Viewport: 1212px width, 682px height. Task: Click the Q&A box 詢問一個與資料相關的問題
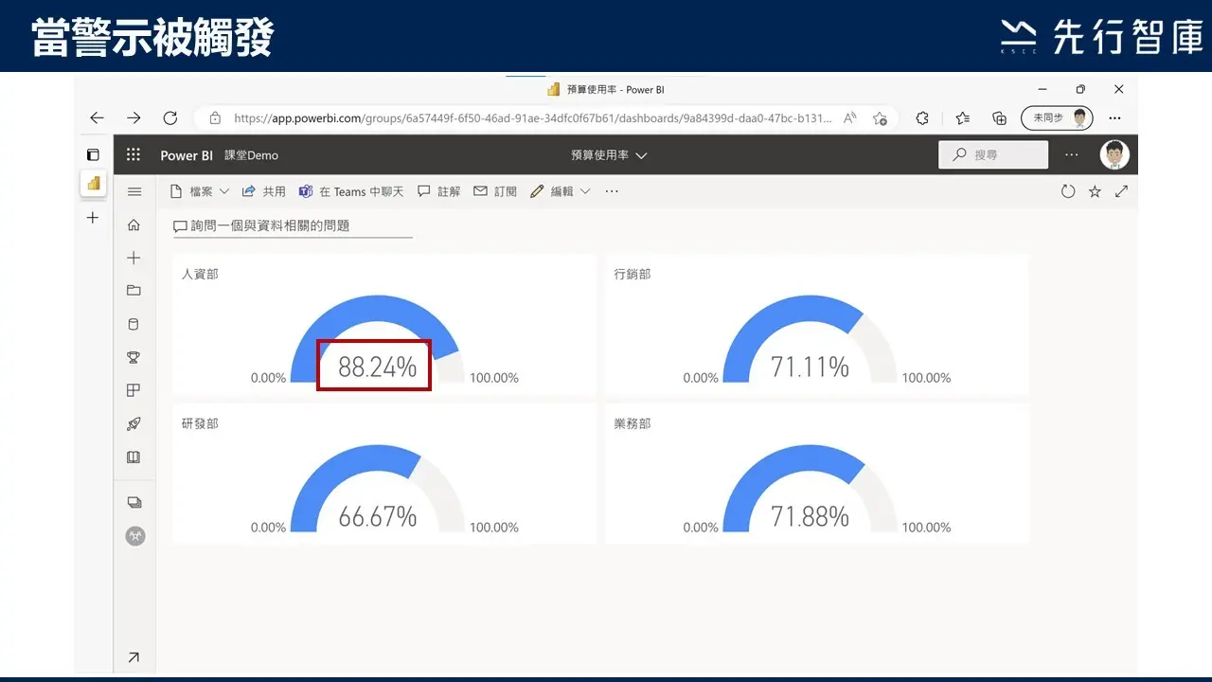click(293, 226)
